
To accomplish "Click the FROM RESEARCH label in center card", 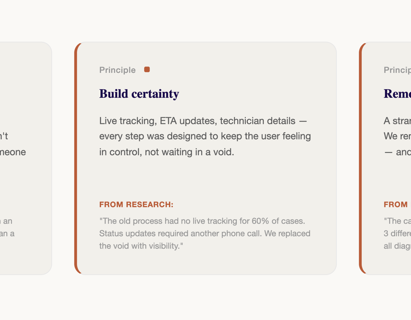I will point(136,205).
